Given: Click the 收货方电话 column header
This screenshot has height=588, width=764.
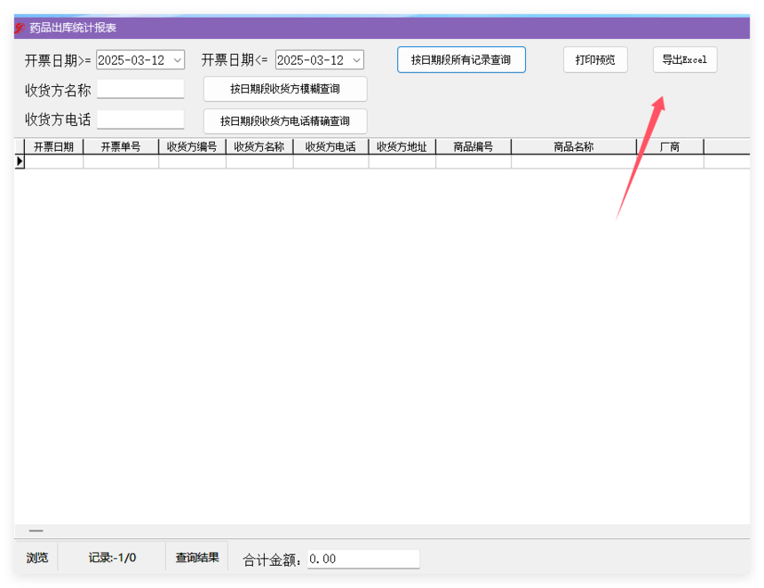Looking at the screenshot, I should [x=330, y=147].
